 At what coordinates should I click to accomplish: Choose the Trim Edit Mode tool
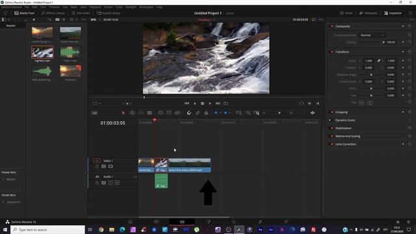coord(132,112)
